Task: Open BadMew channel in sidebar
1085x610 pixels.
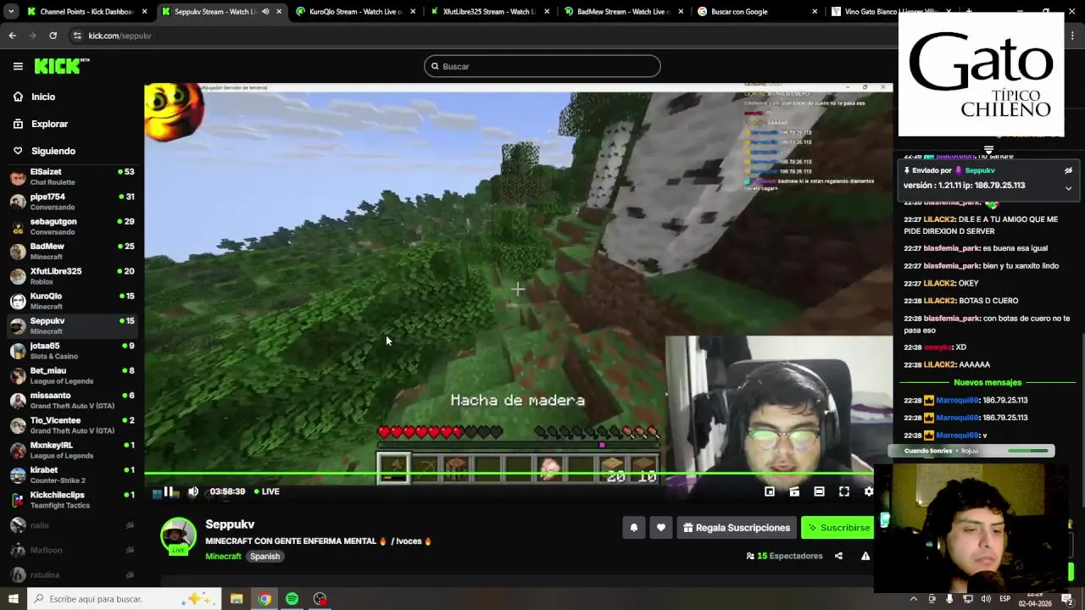Action: [72, 251]
